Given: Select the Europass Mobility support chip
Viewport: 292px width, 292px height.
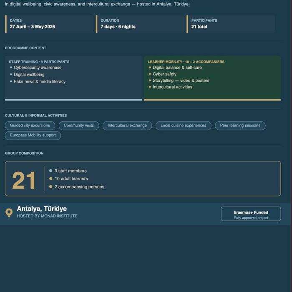Looking at the screenshot, I should [33, 136].
